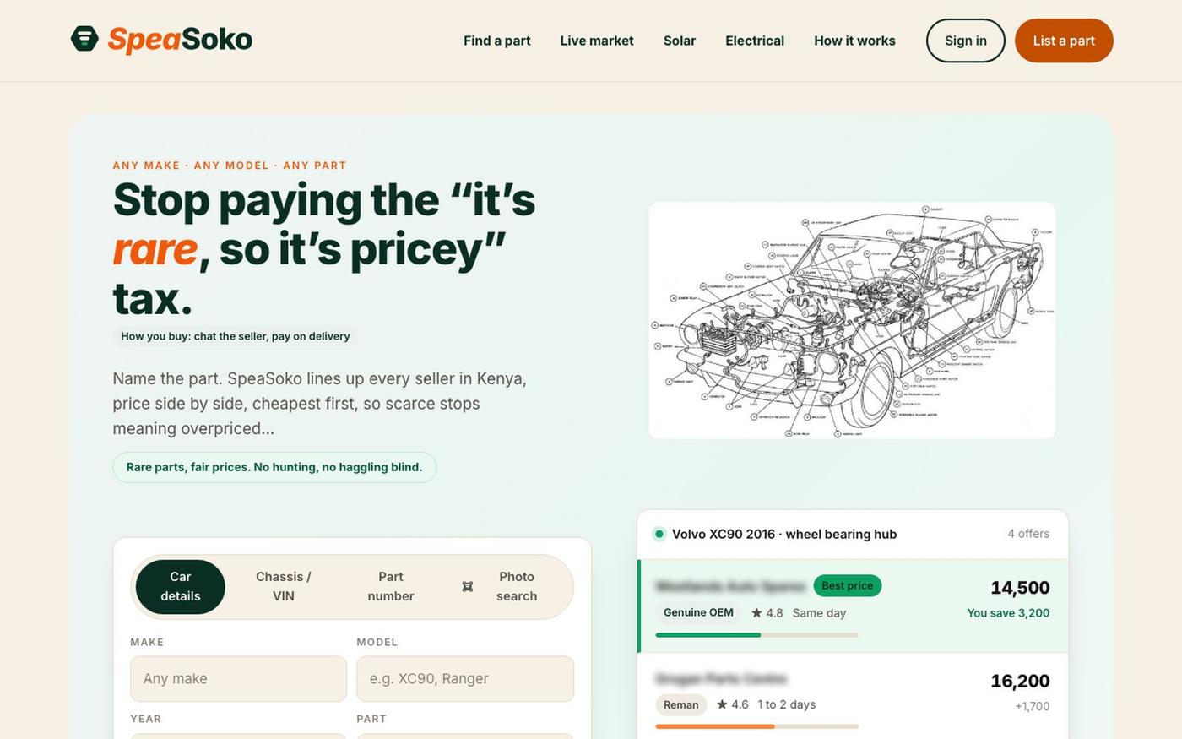The height and width of the screenshot is (739, 1182).
Task: Open the Electrical section
Action: point(755,41)
